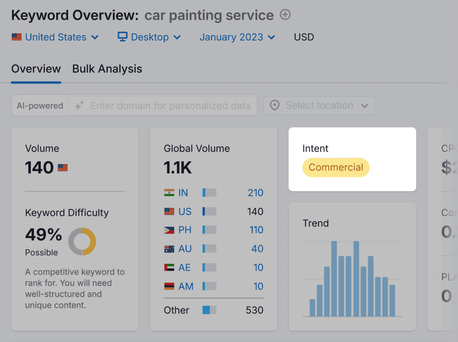Click the location pin icon
Screen dimensions: 458x342
click(x=275, y=106)
